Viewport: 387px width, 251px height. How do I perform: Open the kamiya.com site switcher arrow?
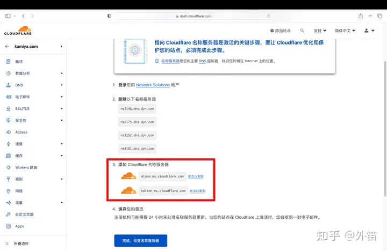tap(61, 47)
